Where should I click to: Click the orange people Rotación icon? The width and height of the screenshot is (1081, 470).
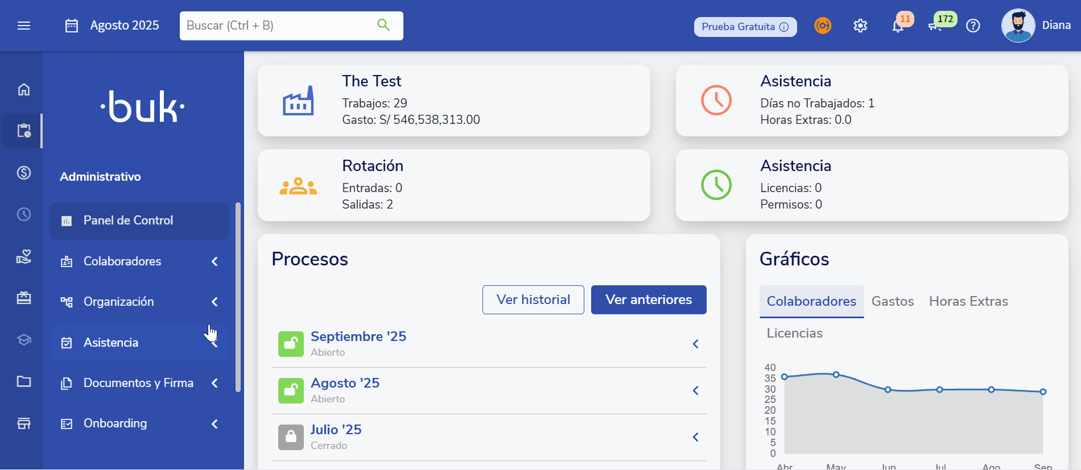pos(298,186)
